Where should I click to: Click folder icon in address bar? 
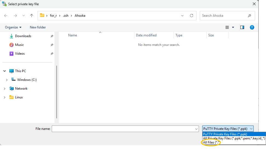(x=42, y=15)
